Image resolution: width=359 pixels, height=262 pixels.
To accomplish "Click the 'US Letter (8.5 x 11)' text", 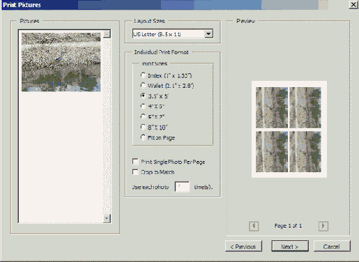I will coord(158,34).
